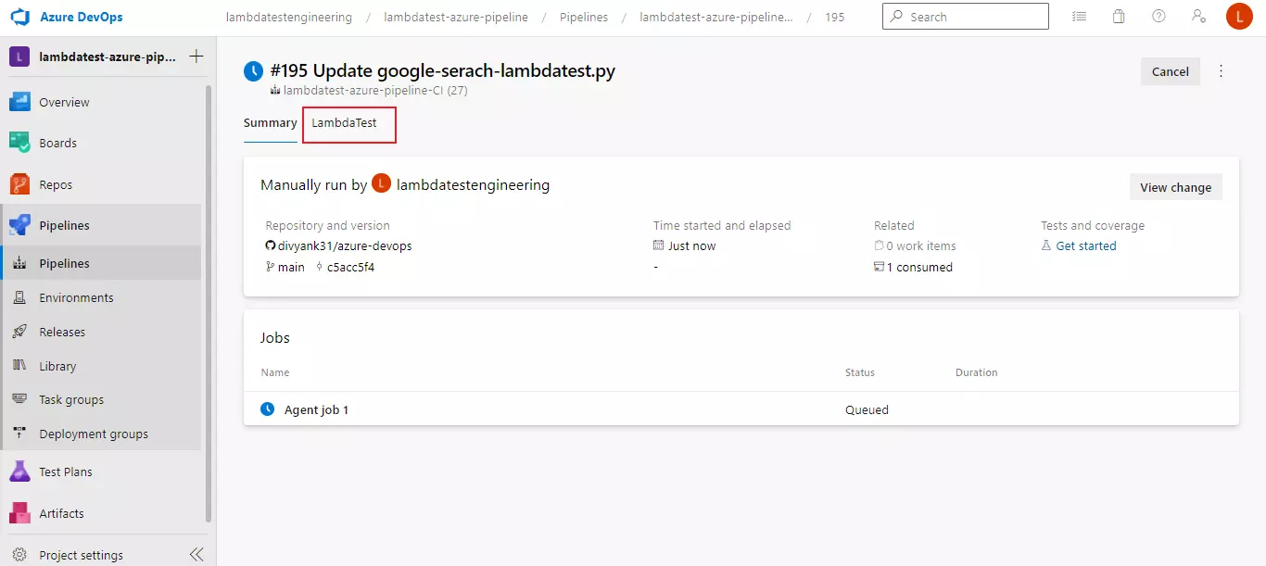The height and width of the screenshot is (566, 1266).
Task: Open the Repos section
Action: click(x=57, y=183)
